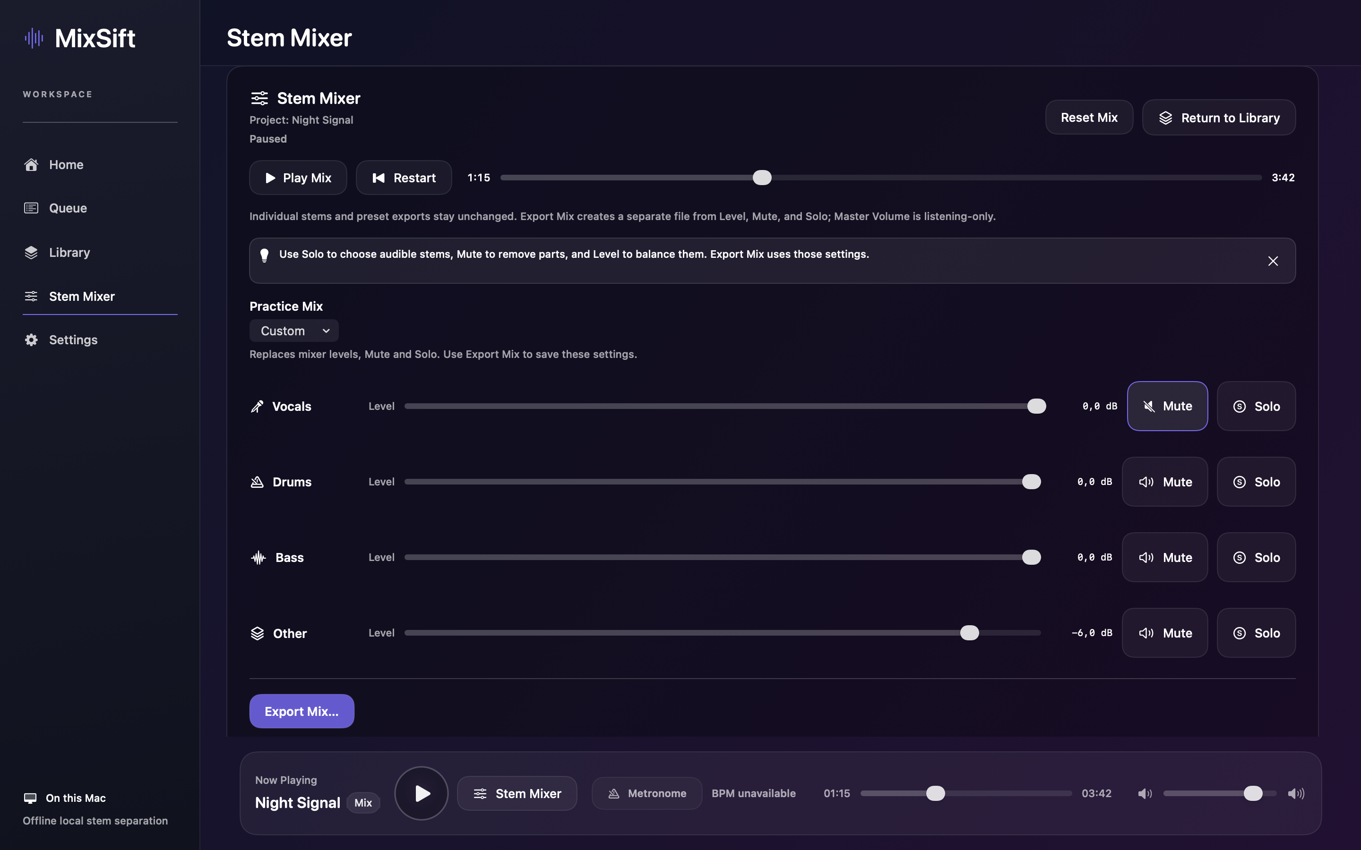The height and width of the screenshot is (850, 1361).
Task: Click the Practice Mix heading
Action: pyautogui.click(x=286, y=306)
